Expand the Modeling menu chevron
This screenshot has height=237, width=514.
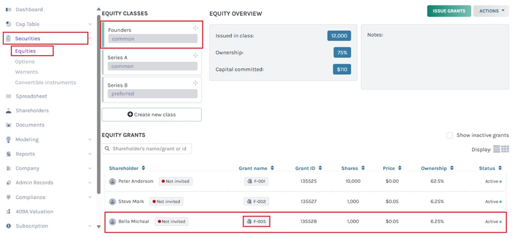click(90, 140)
